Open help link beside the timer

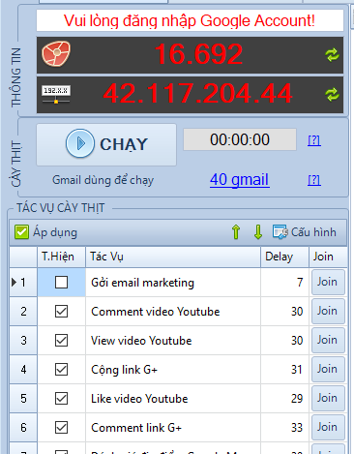tap(314, 140)
